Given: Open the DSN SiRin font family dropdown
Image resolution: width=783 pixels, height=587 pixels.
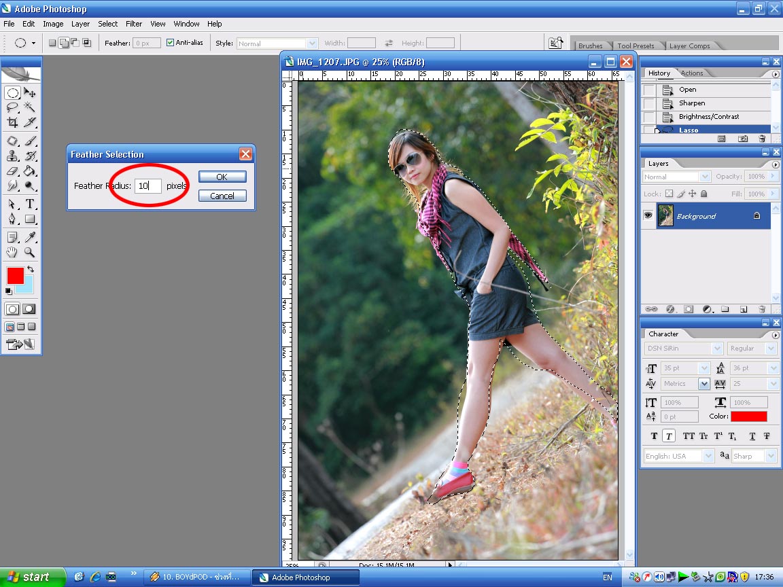Looking at the screenshot, I should coord(718,349).
